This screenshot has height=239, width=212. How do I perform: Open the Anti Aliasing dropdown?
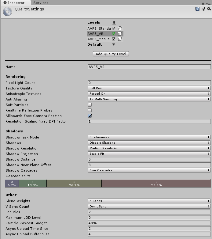149,99
